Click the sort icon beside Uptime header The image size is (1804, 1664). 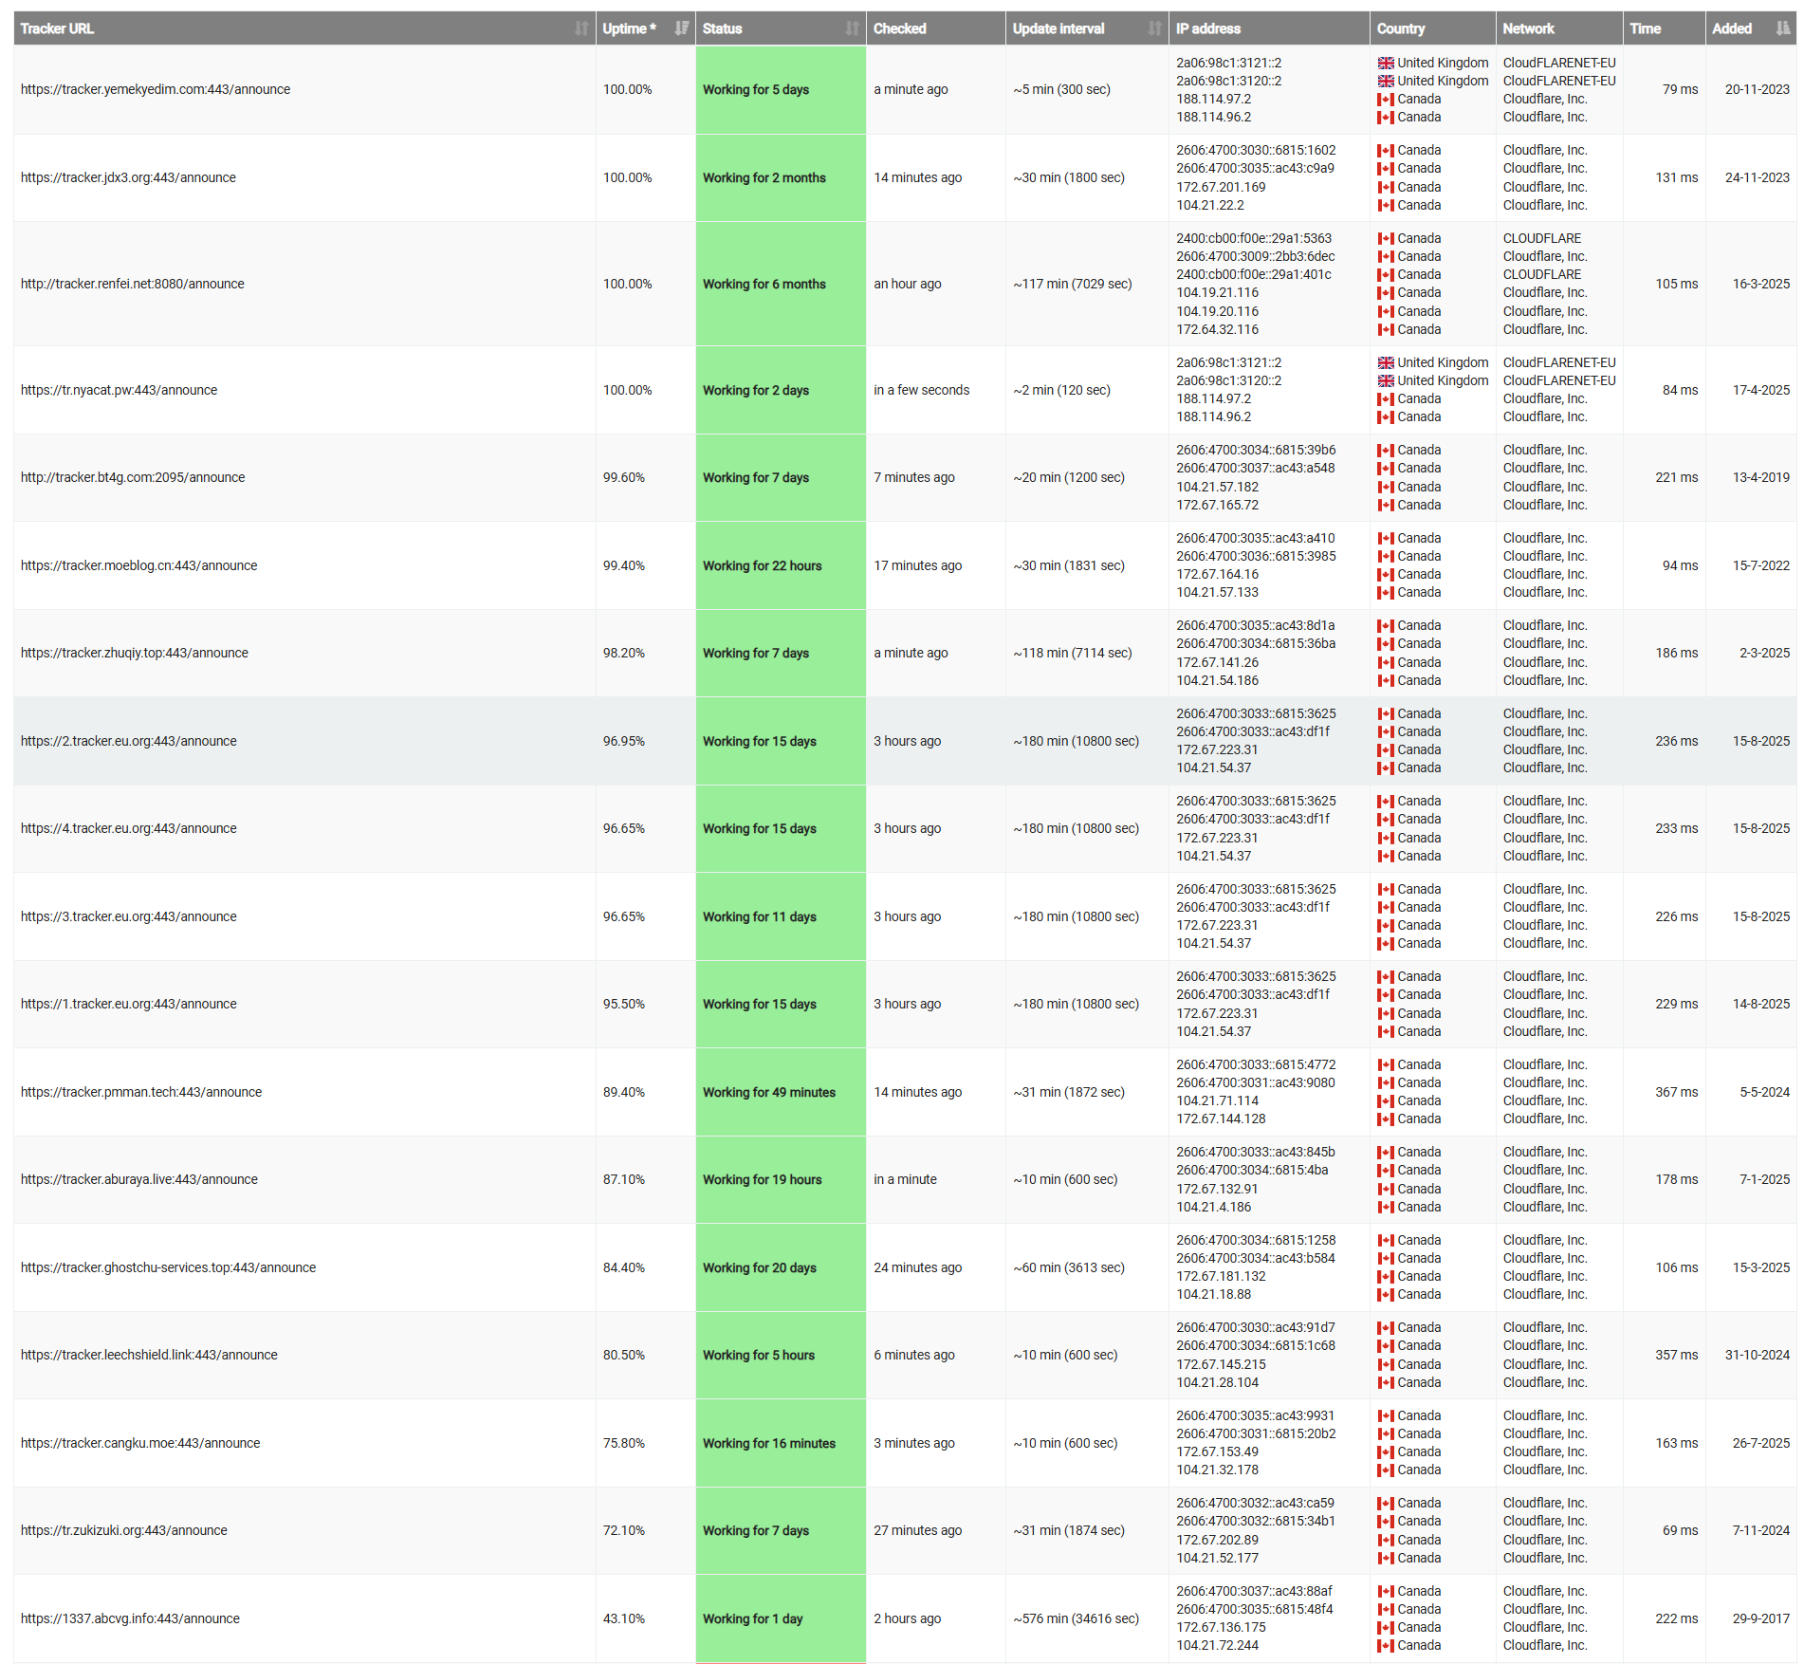tap(681, 28)
